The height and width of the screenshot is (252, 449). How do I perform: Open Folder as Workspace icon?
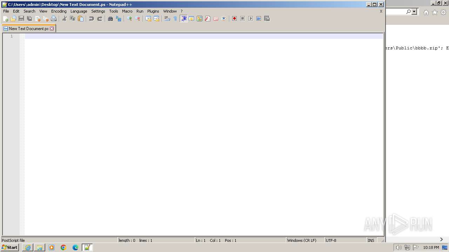216,19
